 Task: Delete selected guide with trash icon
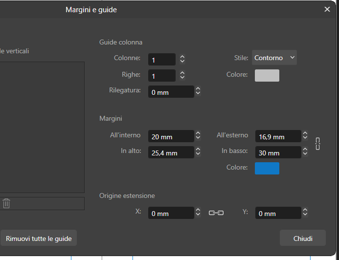(x=6, y=203)
